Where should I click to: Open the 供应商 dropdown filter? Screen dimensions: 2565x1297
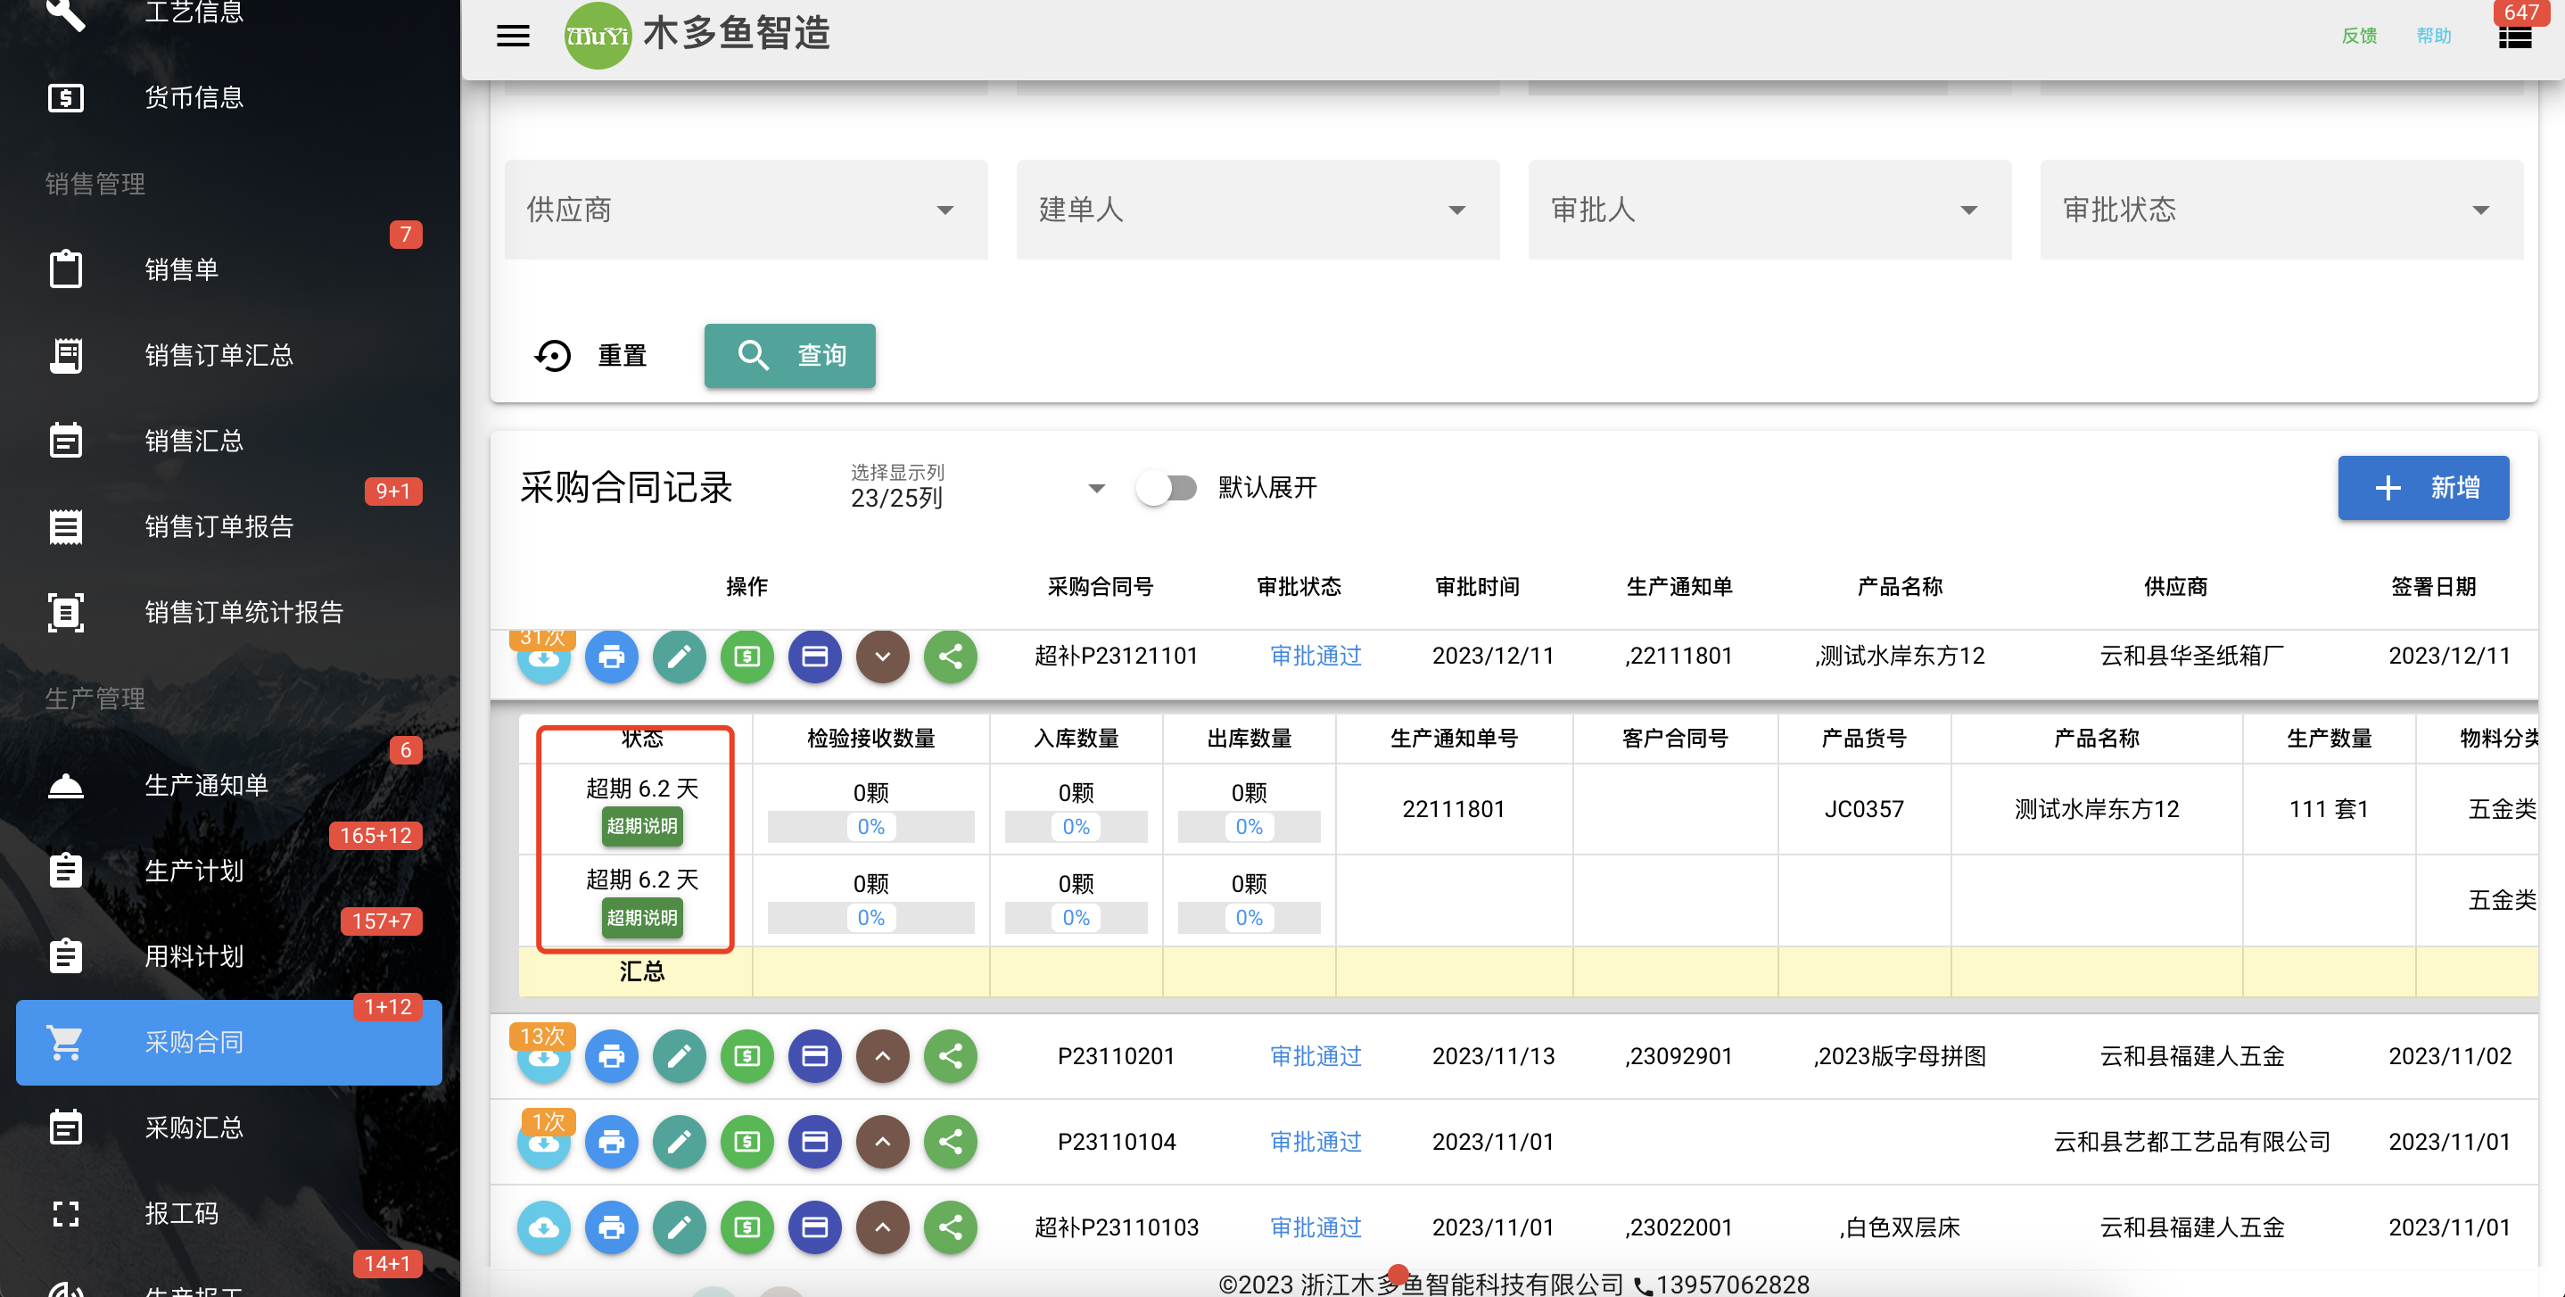tap(746, 211)
